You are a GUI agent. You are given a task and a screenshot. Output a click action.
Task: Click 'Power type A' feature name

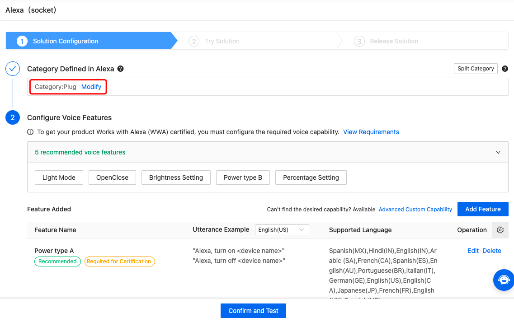coord(54,251)
